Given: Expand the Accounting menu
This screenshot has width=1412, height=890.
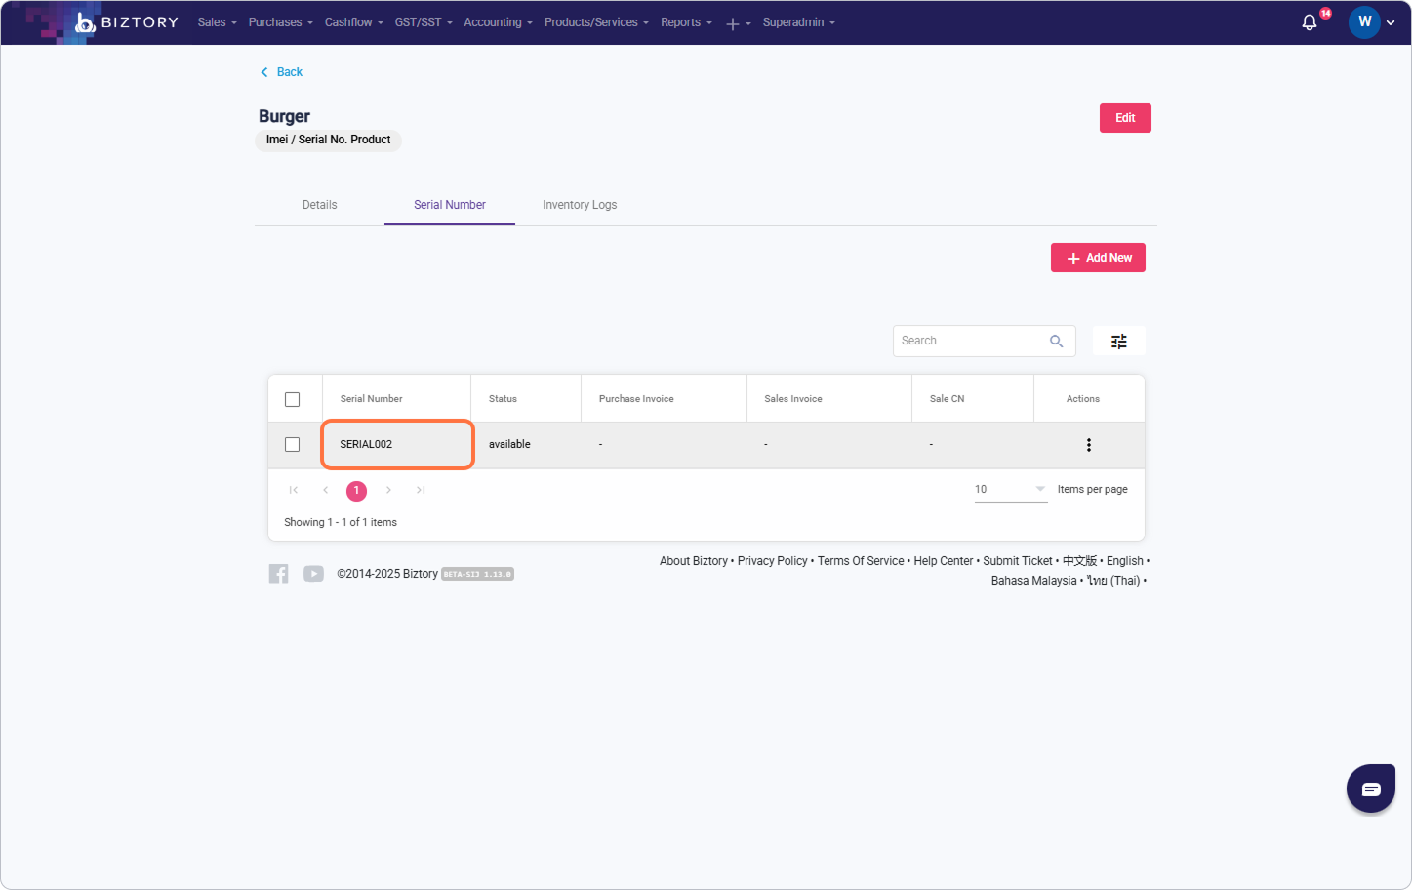Looking at the screenshot, I should (x=498, y=22).
